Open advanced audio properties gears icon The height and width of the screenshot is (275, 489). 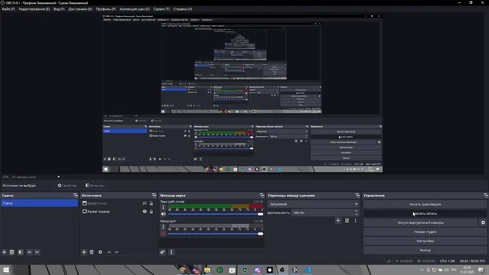[x=162, y=252]
